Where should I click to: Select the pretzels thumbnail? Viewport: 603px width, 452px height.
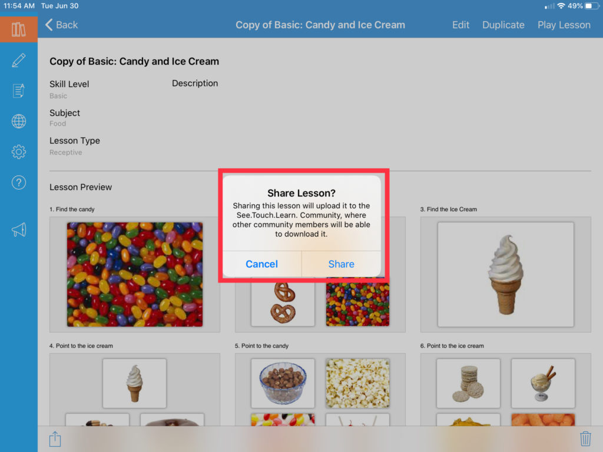coord(283,304)
